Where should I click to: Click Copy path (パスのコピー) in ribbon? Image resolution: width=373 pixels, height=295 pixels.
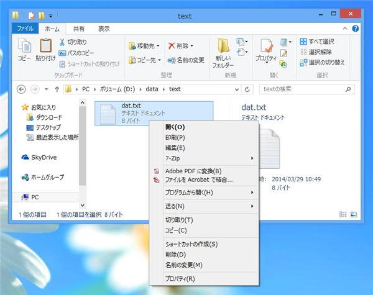click(76, 53)
